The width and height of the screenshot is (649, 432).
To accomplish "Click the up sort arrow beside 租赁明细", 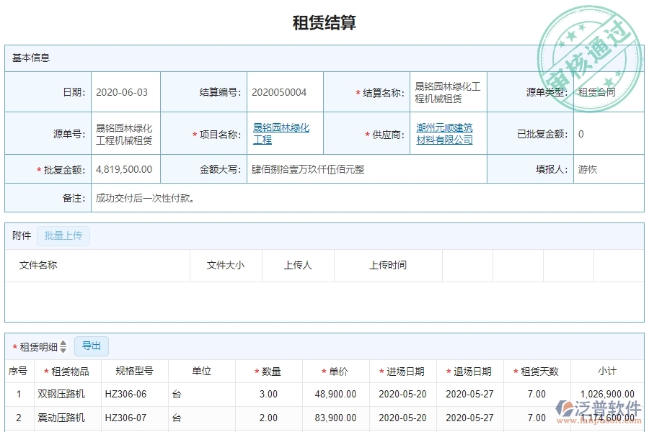I will pyautogui.click(x=63, y=343).
